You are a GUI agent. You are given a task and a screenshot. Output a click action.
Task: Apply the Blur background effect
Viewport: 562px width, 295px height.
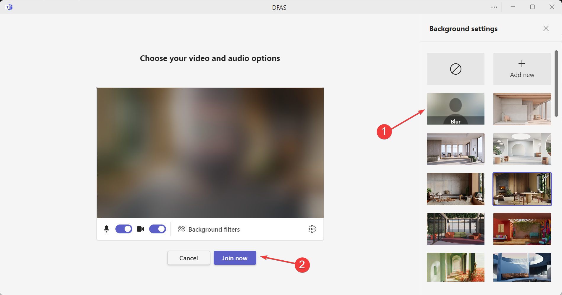pyautogui.click(x=455, y=109)
